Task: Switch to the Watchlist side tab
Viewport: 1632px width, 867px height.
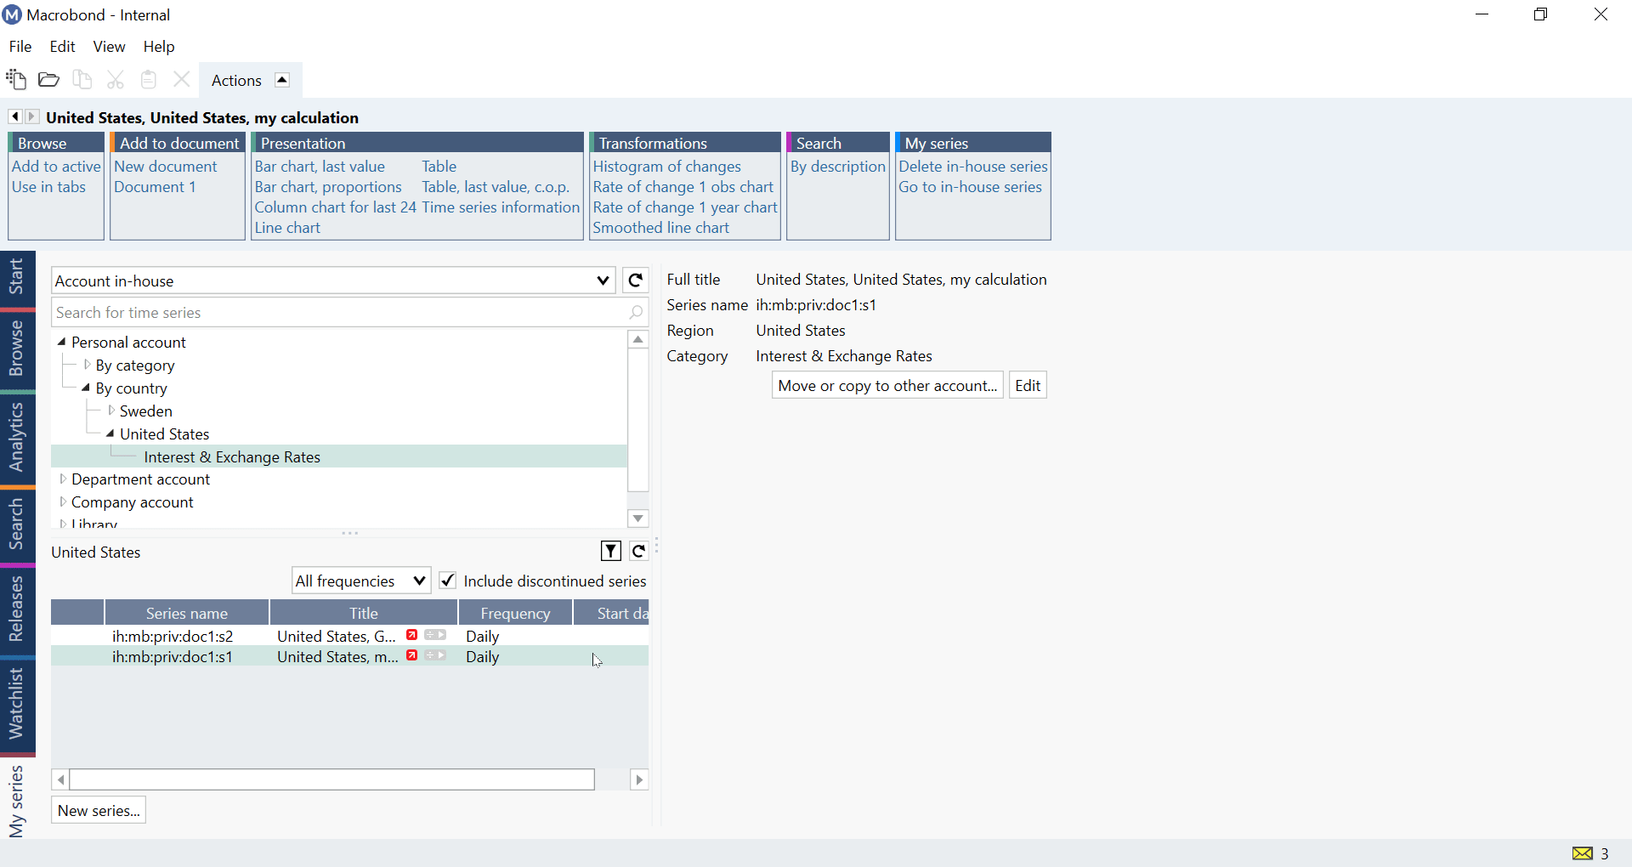Action: [16, 704]
